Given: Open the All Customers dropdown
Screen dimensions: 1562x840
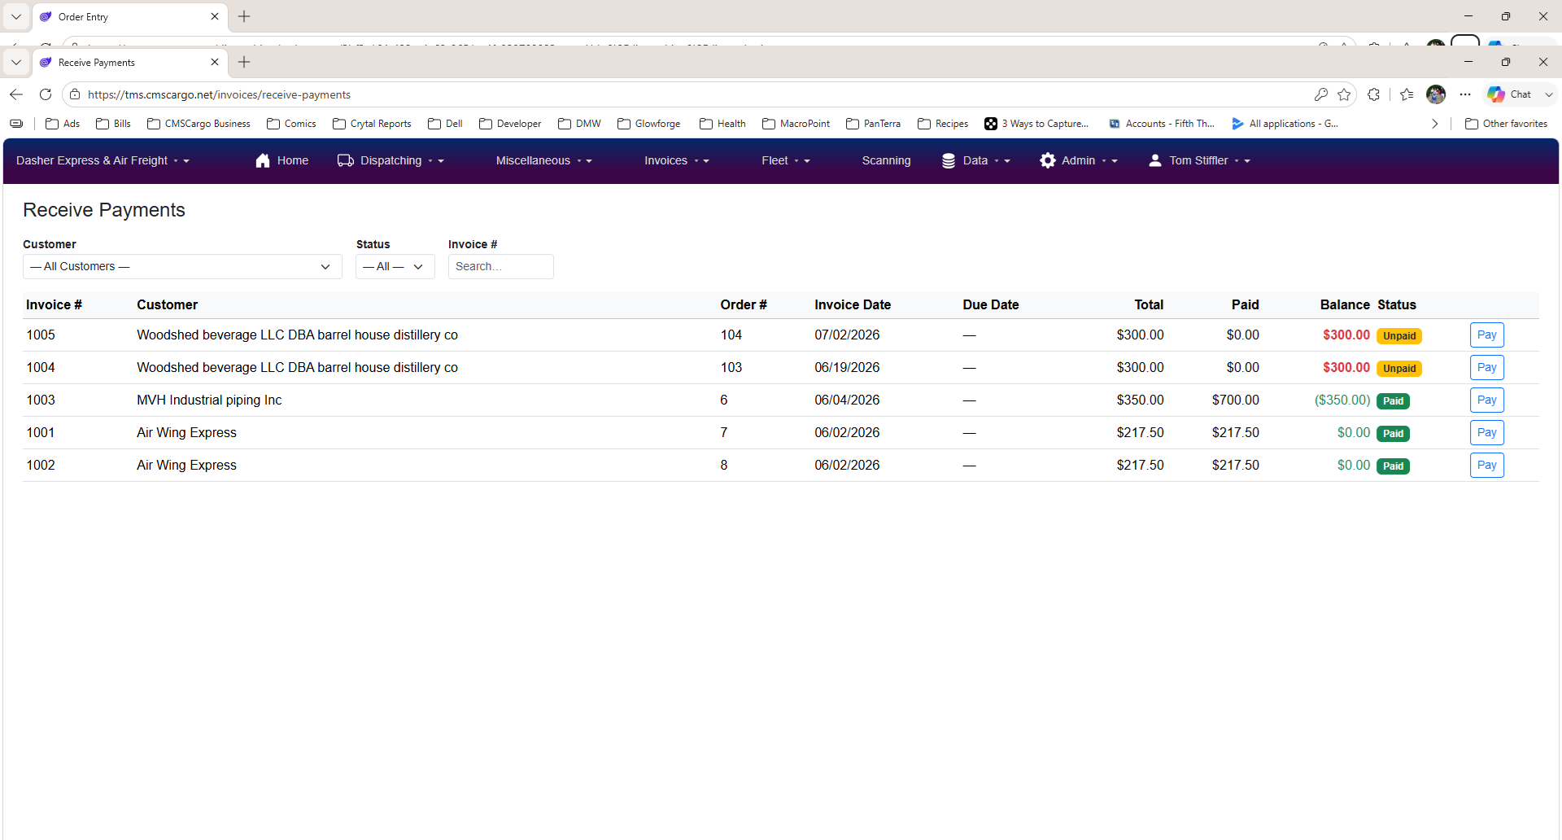Looking at the screenshot, I should (x=182, y=267).
